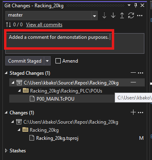Click the Fetch dotted down-arrow icon
This screenshot has width=152, height=160.
[104, 15]
